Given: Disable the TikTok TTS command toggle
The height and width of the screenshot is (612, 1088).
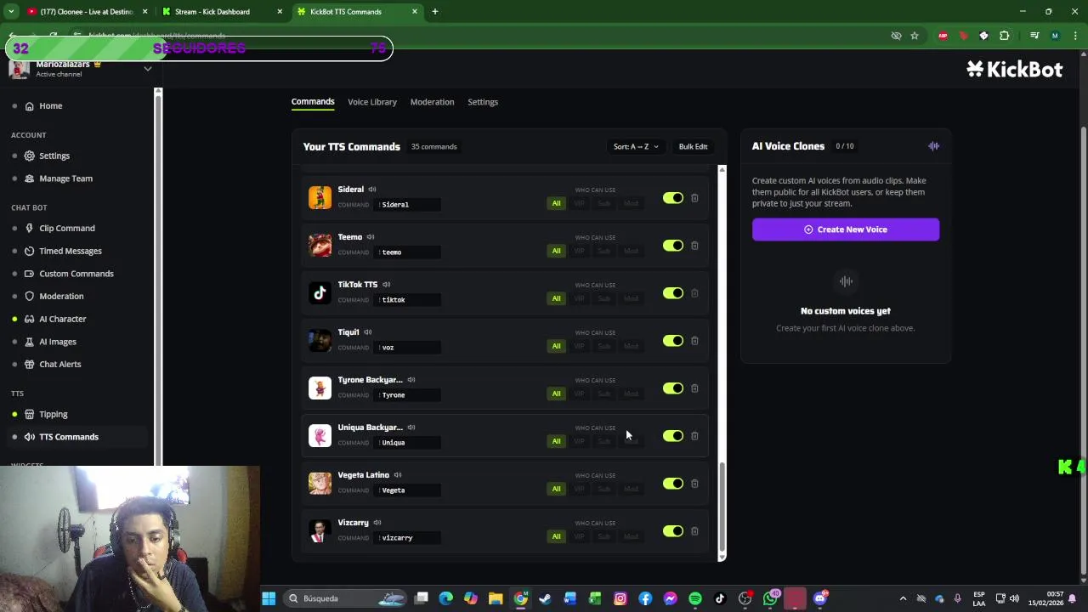Looking at the screenshot, I should [x=673, y=293].
